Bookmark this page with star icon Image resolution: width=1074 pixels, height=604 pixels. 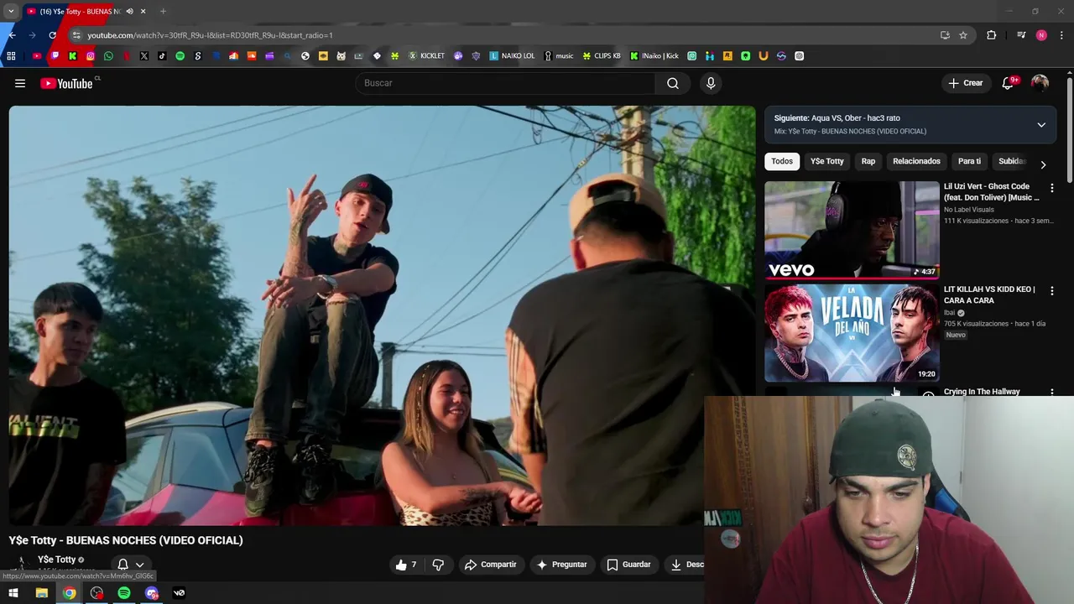coord(963,35)
